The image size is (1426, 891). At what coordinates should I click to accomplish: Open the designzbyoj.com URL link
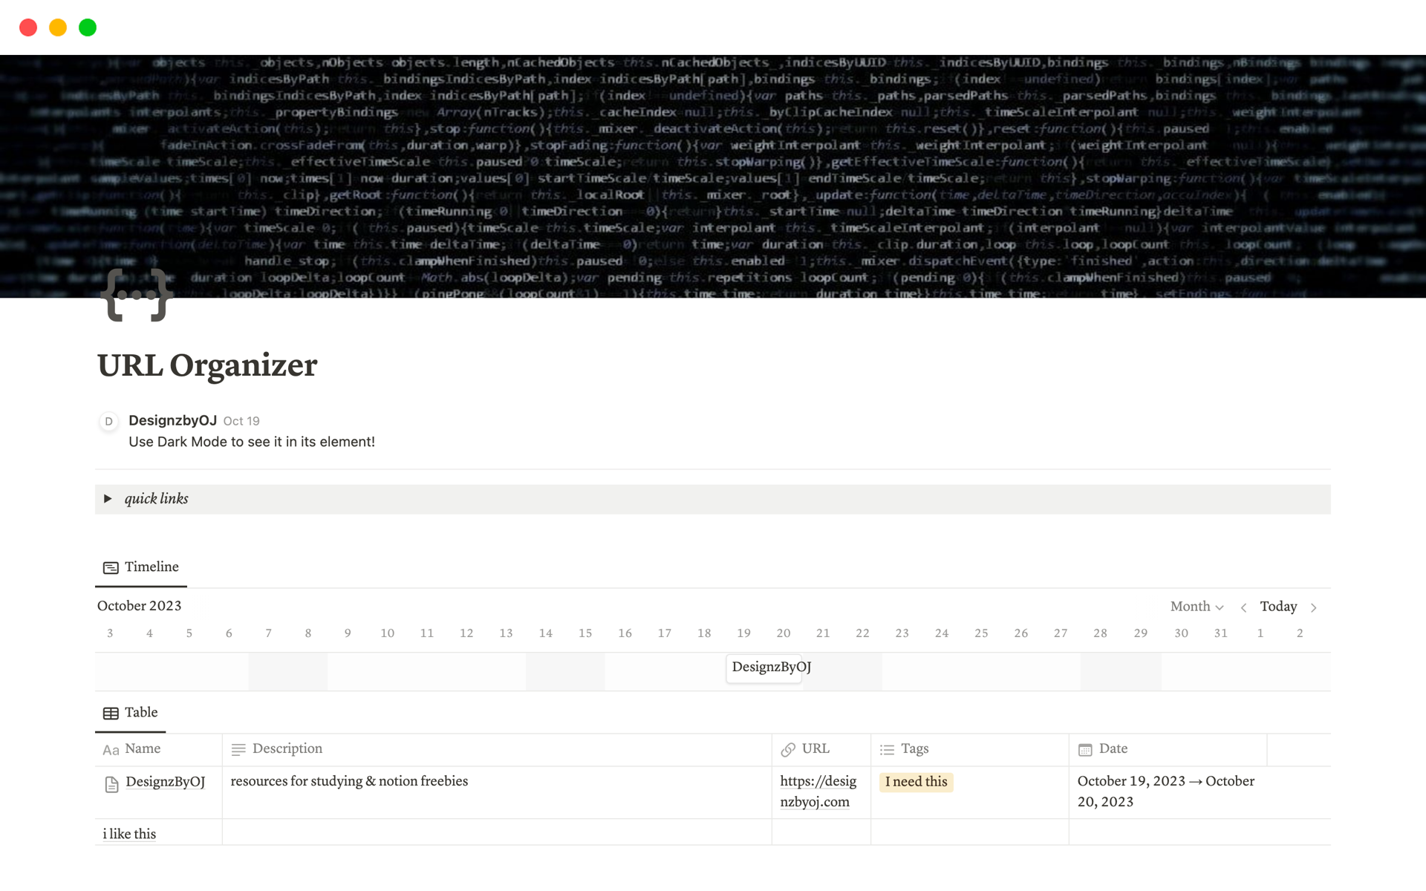click(818, 792)
